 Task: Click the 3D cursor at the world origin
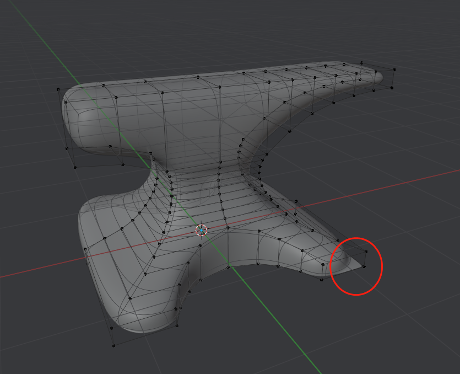201,231
